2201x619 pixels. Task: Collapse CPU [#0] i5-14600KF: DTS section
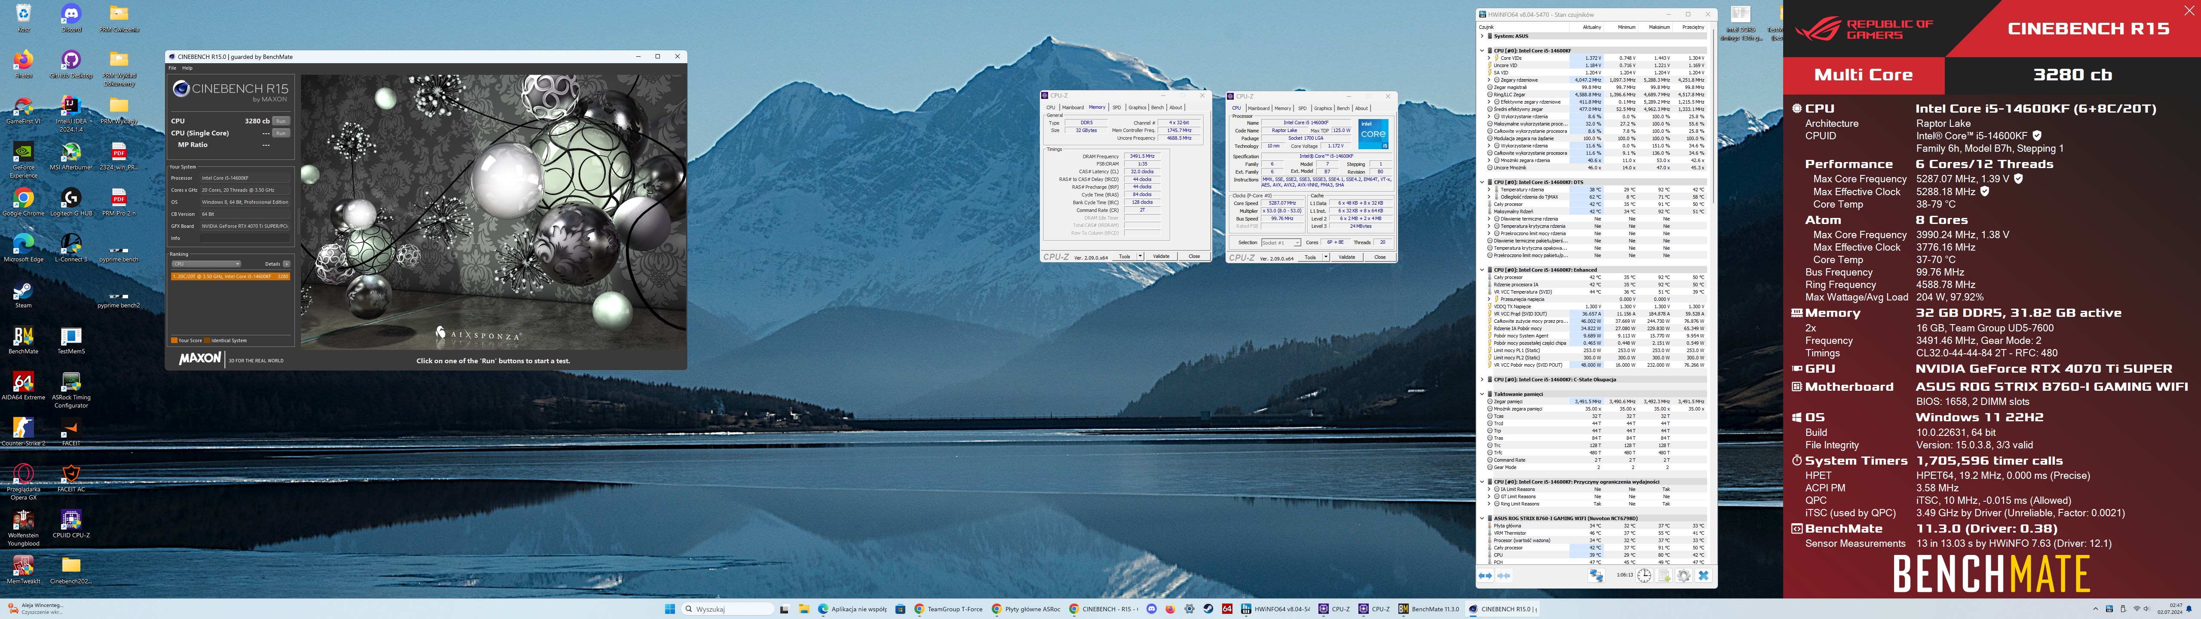click(1482, 182)
